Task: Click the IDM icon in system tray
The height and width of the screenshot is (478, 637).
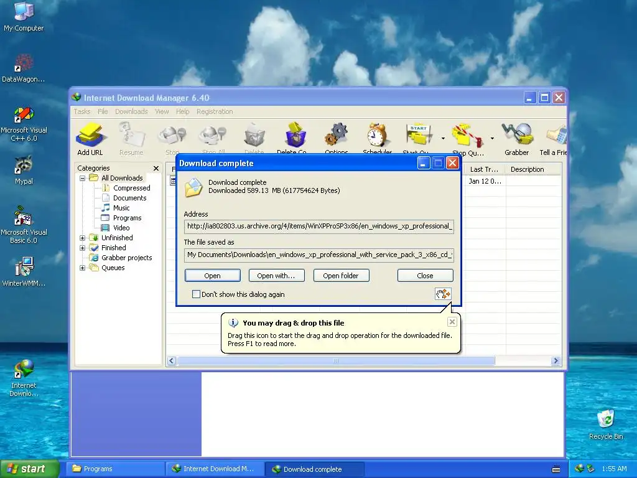Action: 579,469
